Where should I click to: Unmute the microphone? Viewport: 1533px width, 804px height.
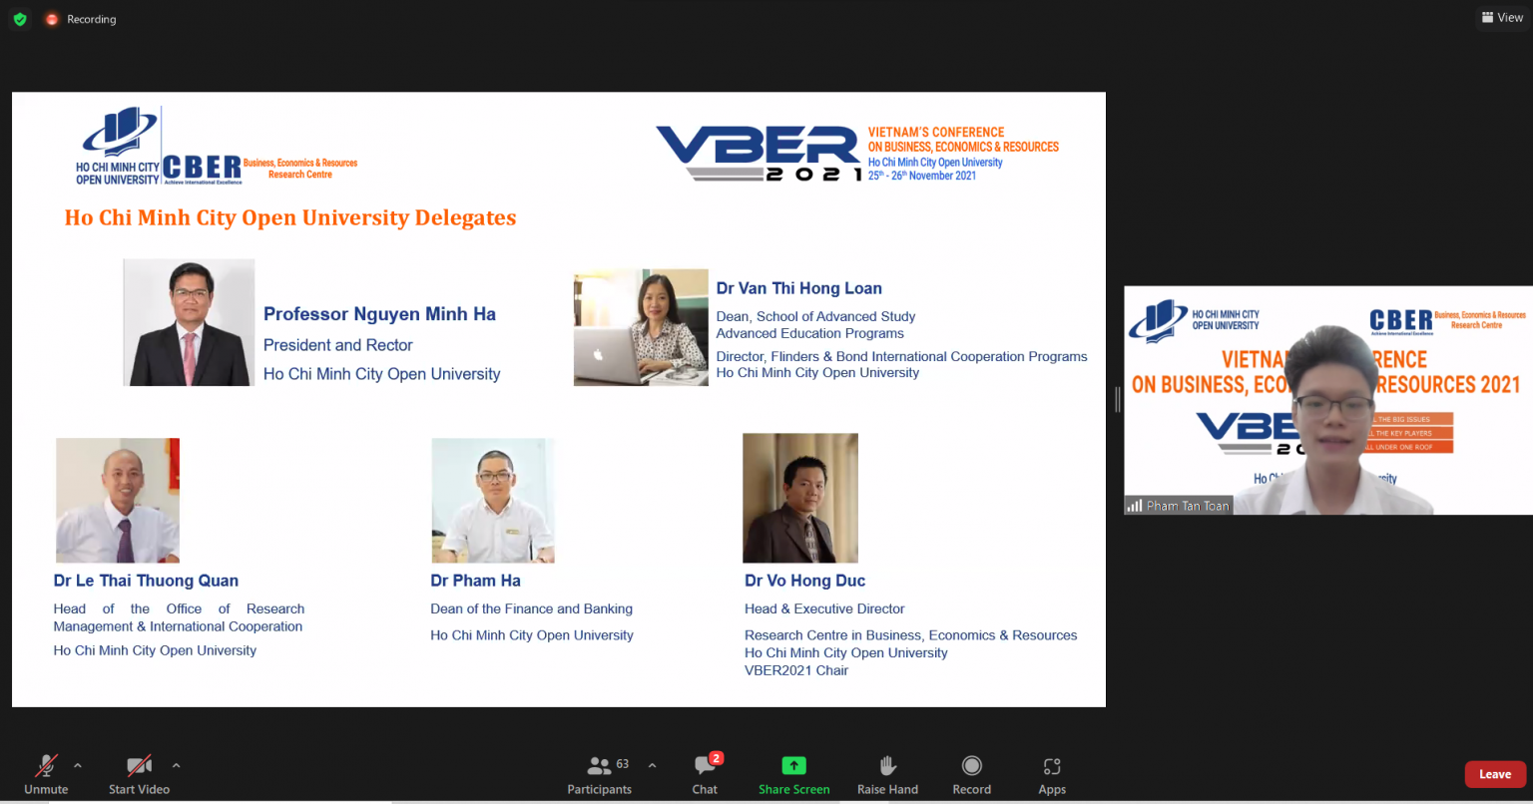click(x=46, y=774)
